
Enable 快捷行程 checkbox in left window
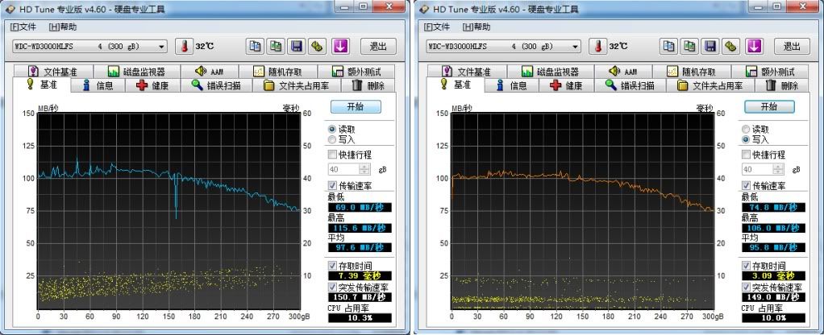coord(332,154)
